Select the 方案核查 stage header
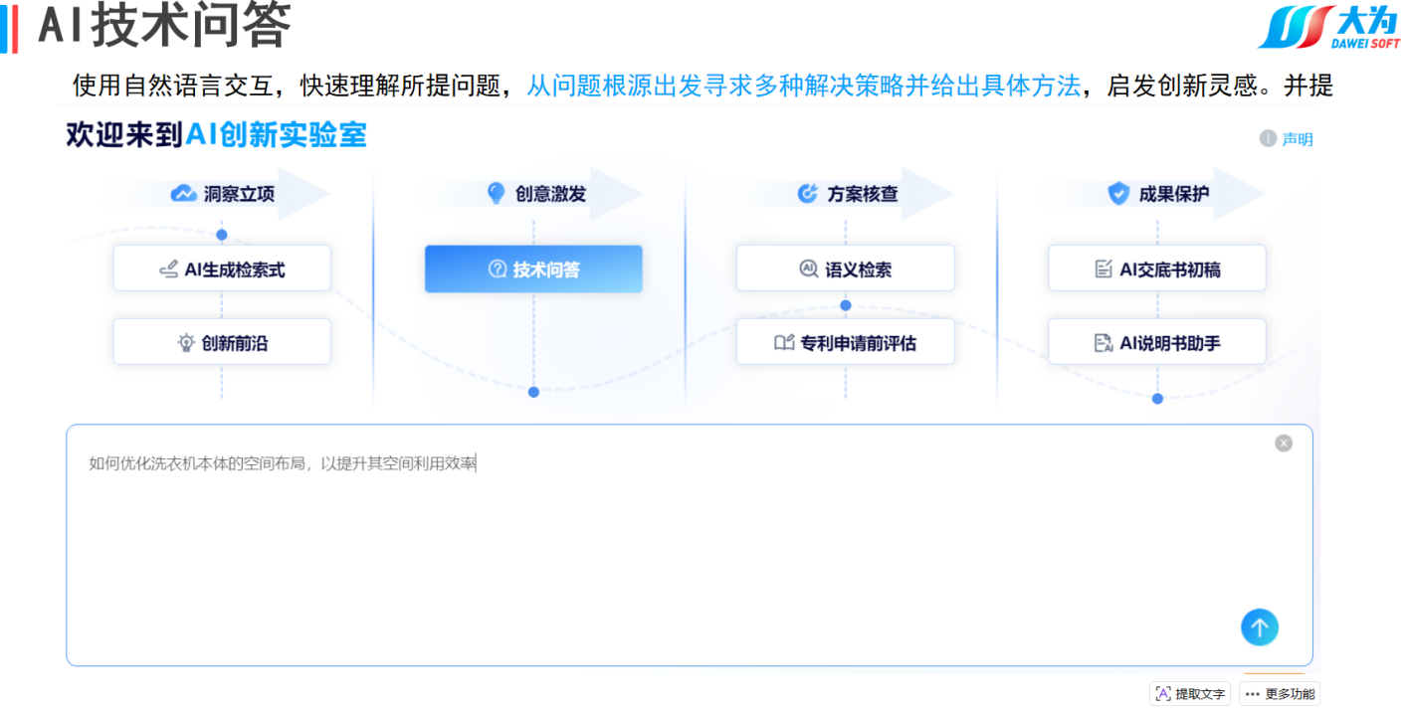 click(x=862, y=194)
